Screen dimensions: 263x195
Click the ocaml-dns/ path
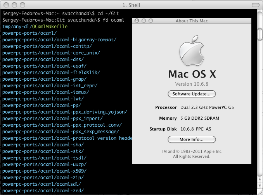coord(43,59)
